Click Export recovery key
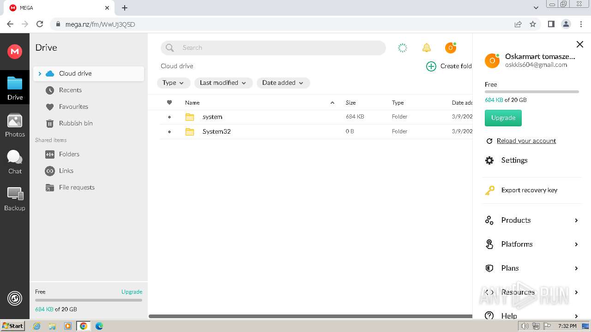 [529, 190]
